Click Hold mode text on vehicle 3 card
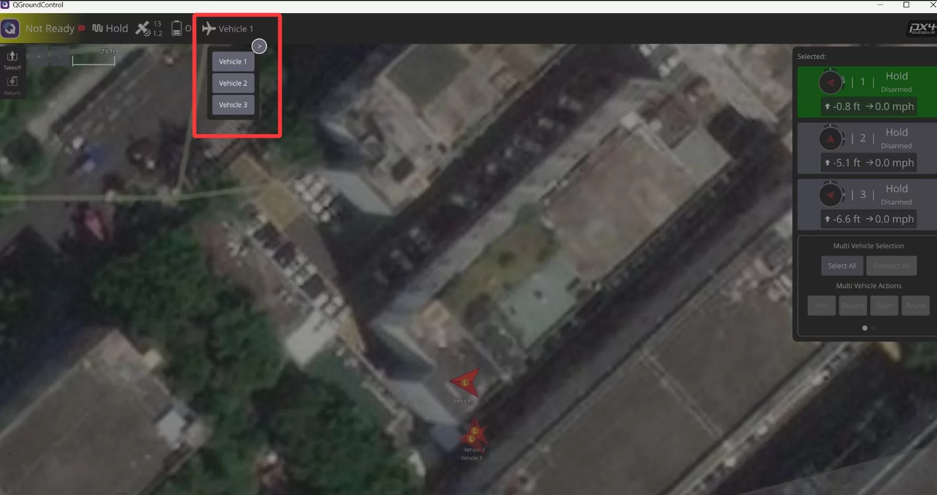Image resolution: width=937 pixels, height=495 pixels. point(897,189)
